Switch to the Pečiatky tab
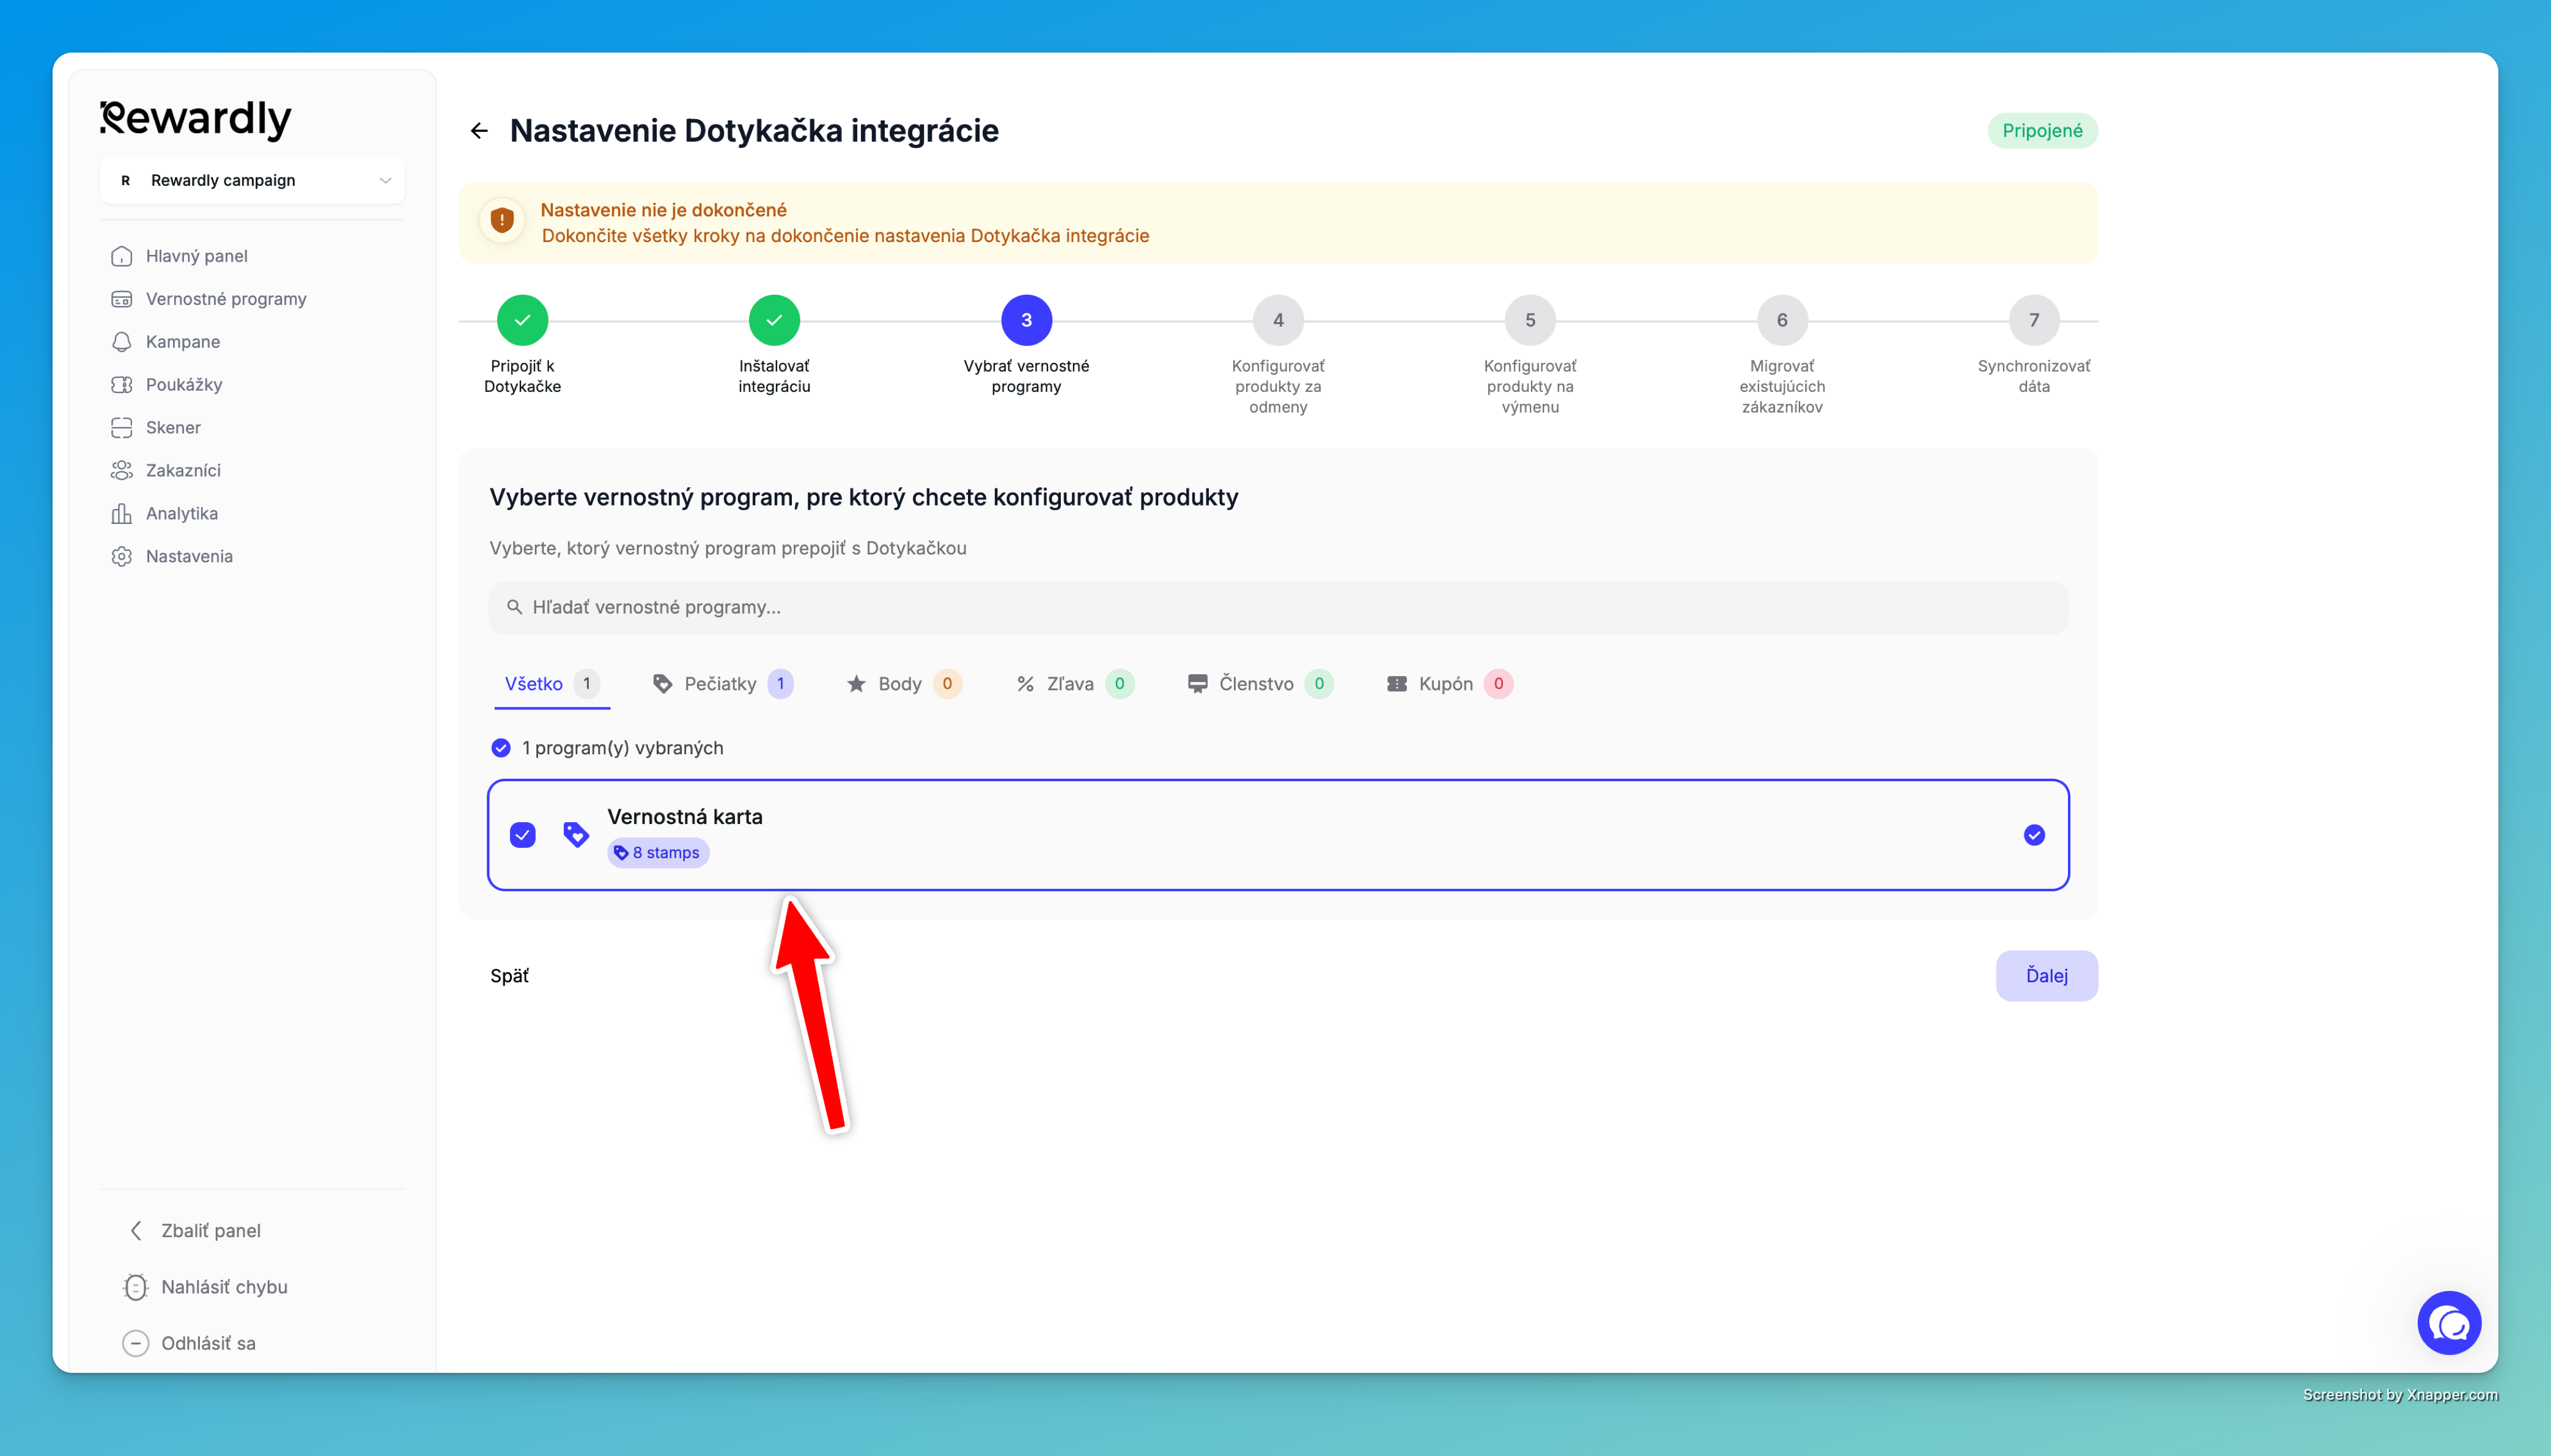 (x=722, y=685)
